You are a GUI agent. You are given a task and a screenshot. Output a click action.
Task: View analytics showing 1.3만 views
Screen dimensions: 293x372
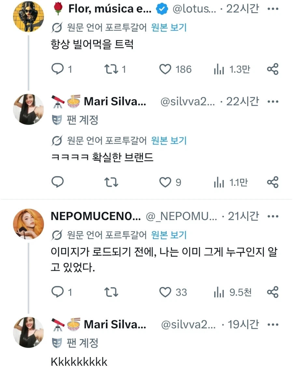click(232, 69)
